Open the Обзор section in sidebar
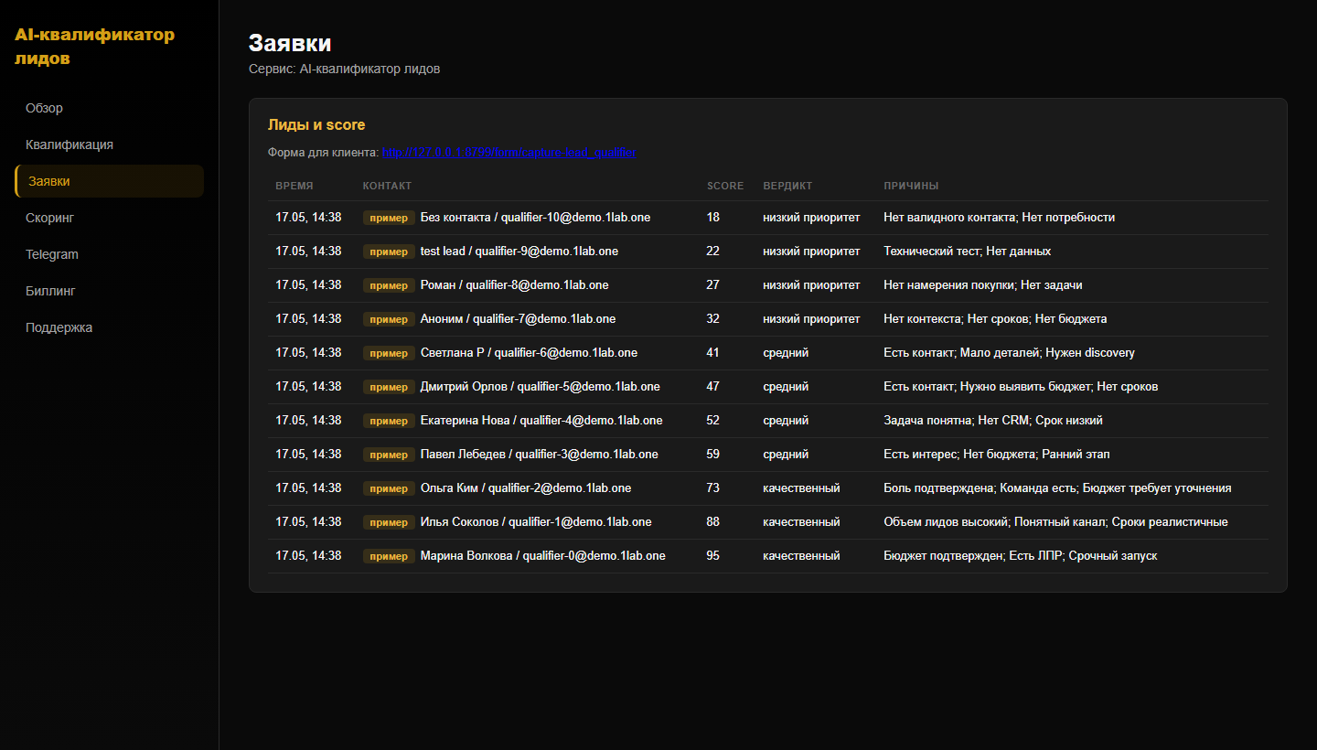1317x750 pixels. [x=109, y=108]
